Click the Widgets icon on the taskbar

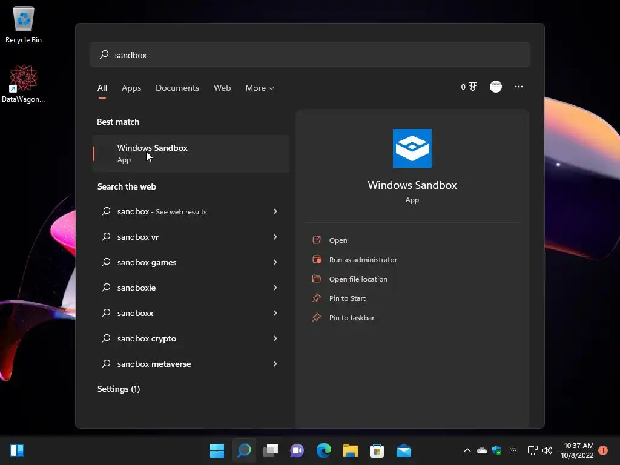click(x=17, y=450)
